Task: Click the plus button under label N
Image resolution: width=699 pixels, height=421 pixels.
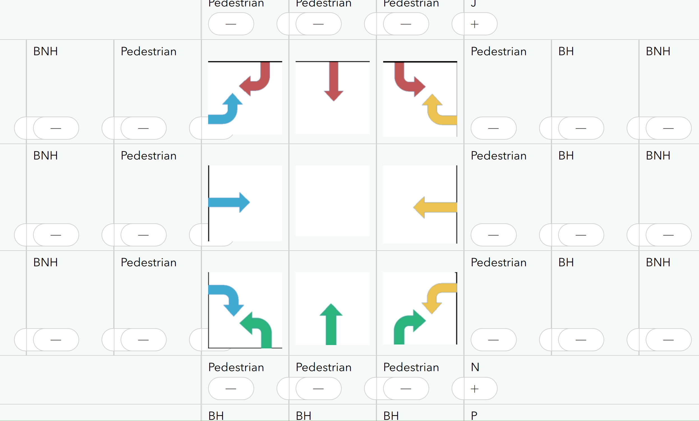Action: point(475,389)
